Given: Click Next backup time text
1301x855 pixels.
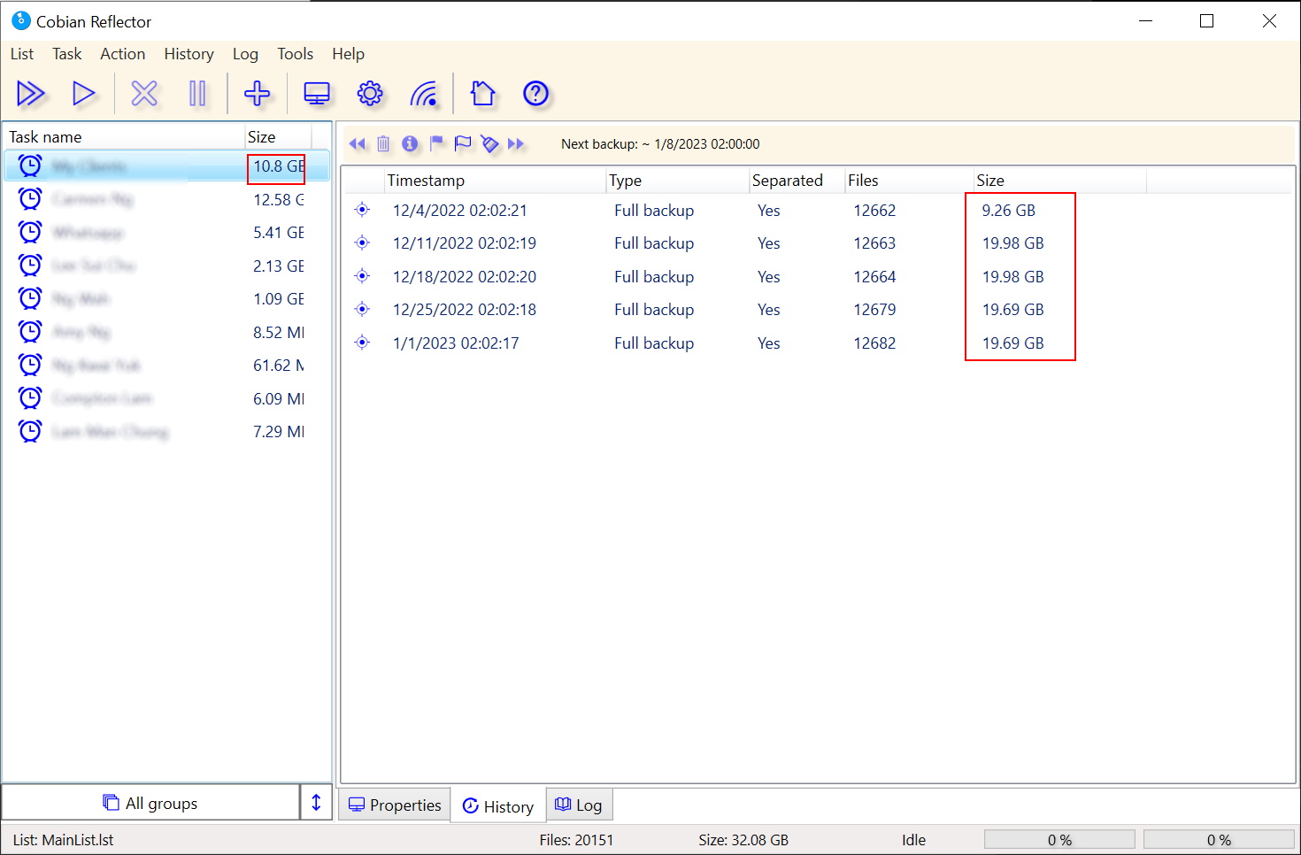Looking at the screenshot, I should click(660, 143).
